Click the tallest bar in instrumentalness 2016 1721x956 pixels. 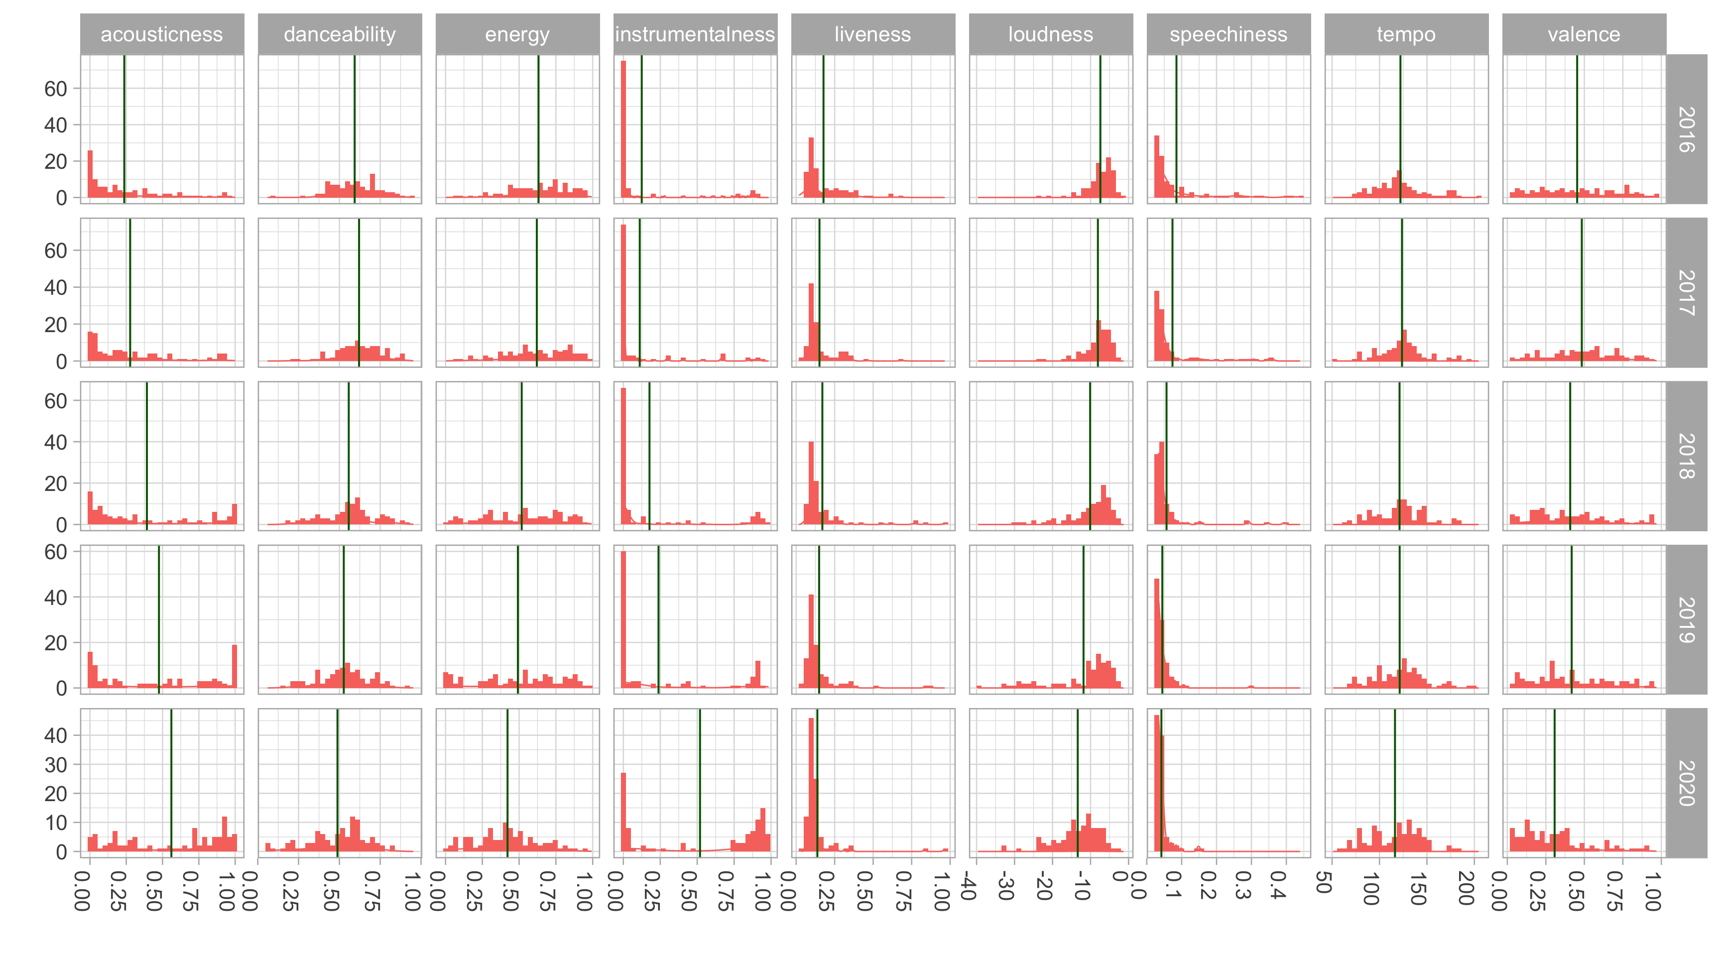[623, 129]
